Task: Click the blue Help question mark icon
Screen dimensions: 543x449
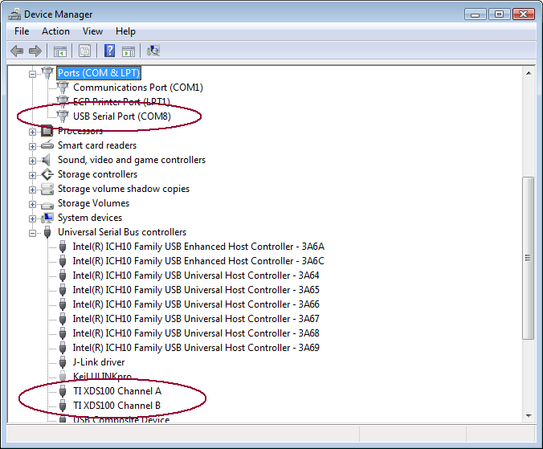Action: click(110, 51)
